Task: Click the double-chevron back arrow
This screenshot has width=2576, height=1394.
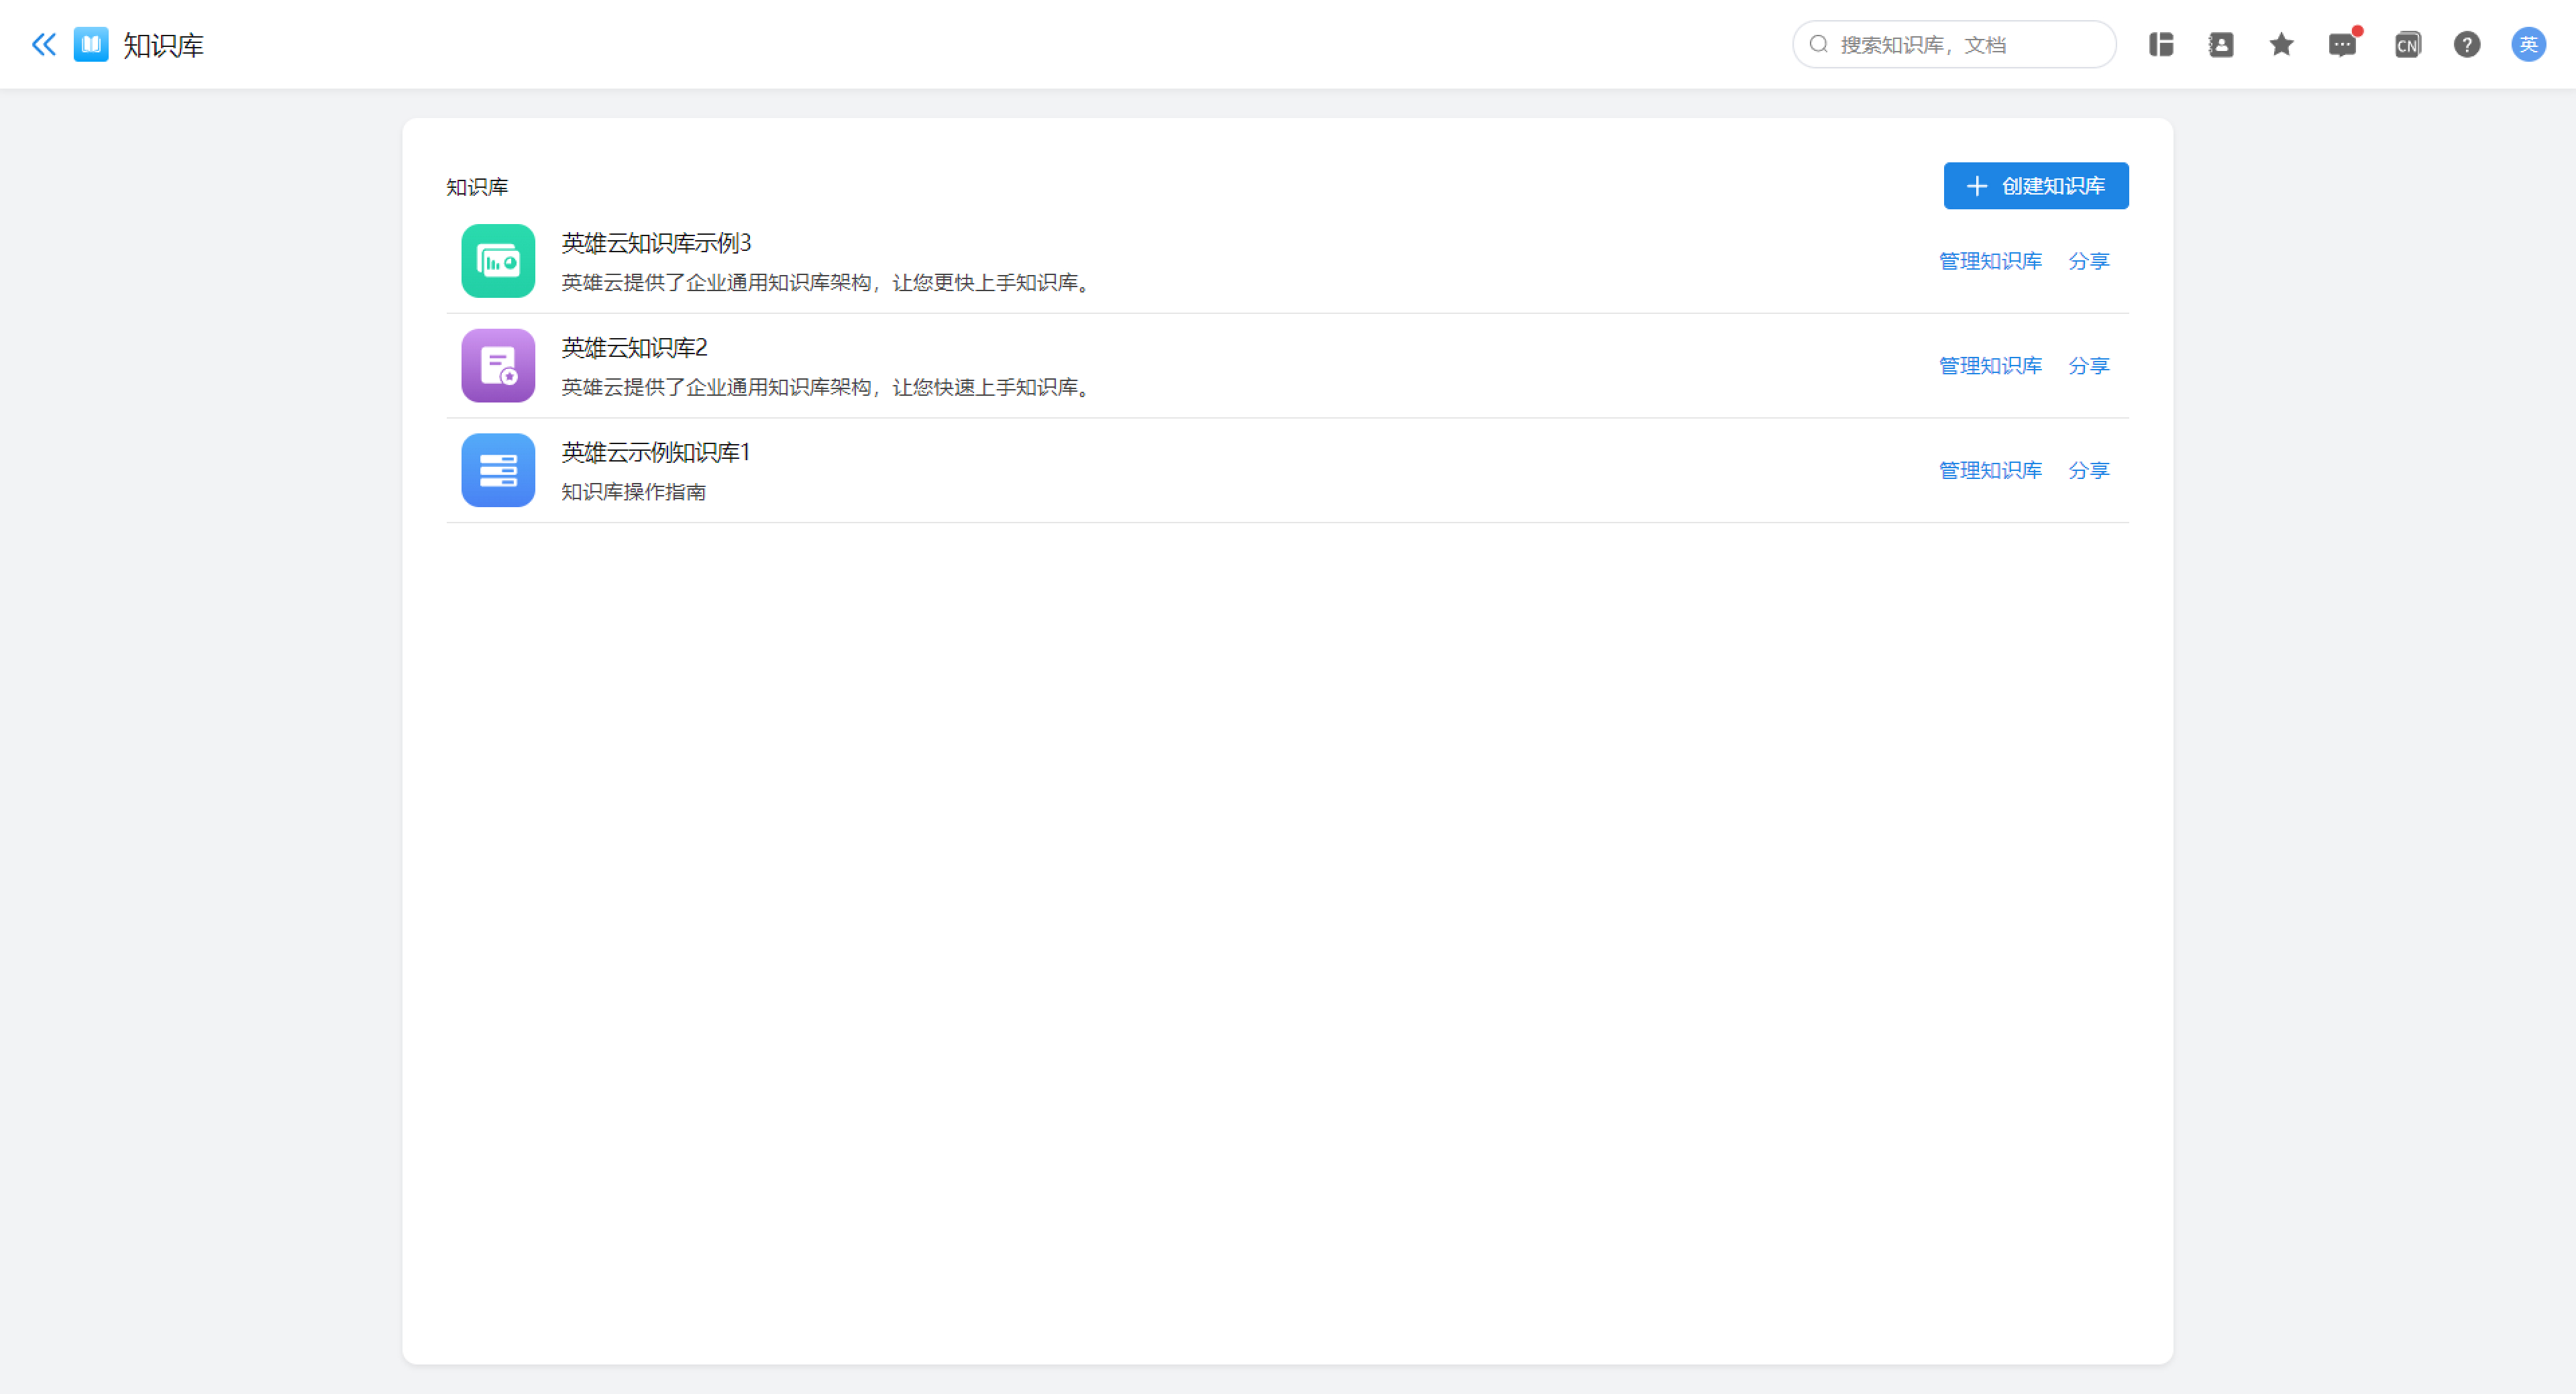Action: point(43,44)
